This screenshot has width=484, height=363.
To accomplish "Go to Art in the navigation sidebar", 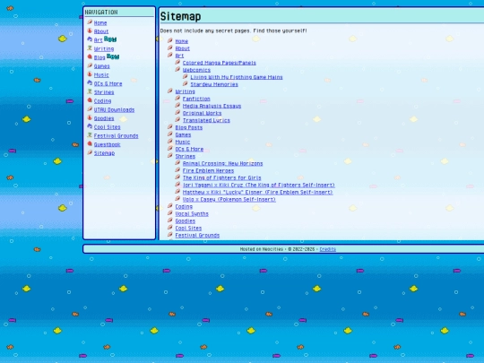I will (x=99, y=40).
